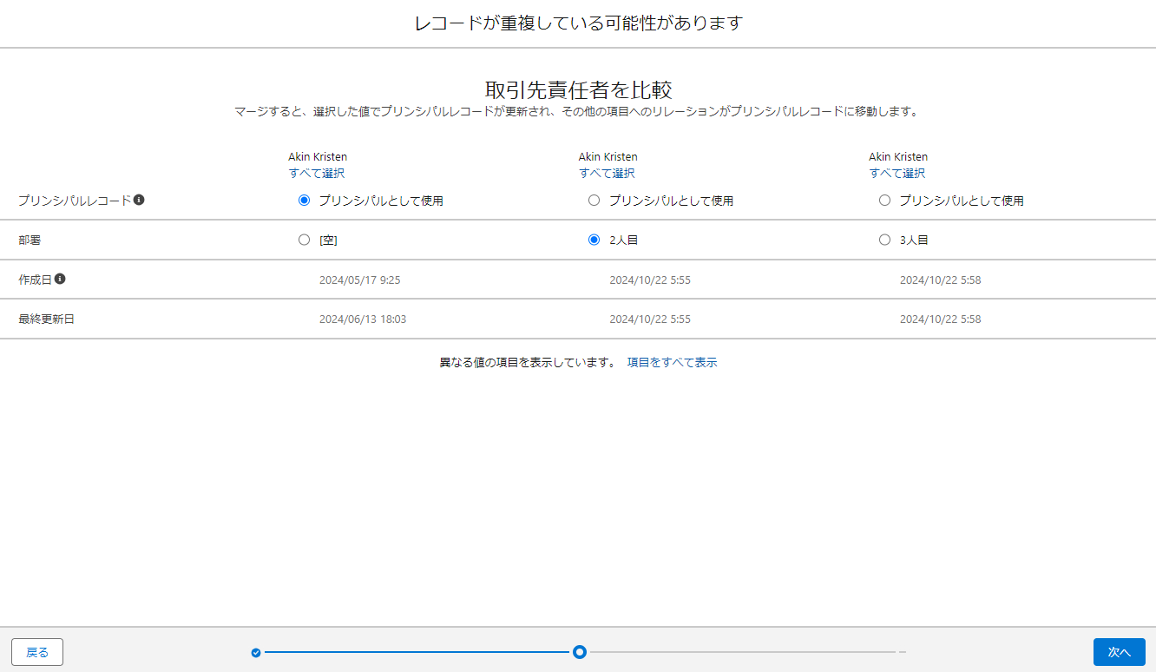This screenshot has height=672, width=1156.
Task: Set second Akin Kristen record as principal
Action: click(594, 201)
